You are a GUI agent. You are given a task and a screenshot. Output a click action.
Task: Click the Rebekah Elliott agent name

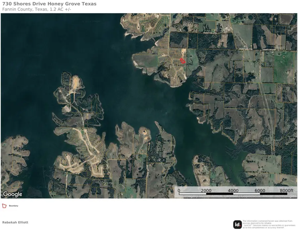(x=16, y=222)
